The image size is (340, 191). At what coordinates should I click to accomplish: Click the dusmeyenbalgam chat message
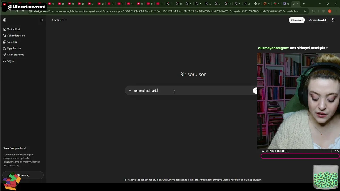point(293,48)
